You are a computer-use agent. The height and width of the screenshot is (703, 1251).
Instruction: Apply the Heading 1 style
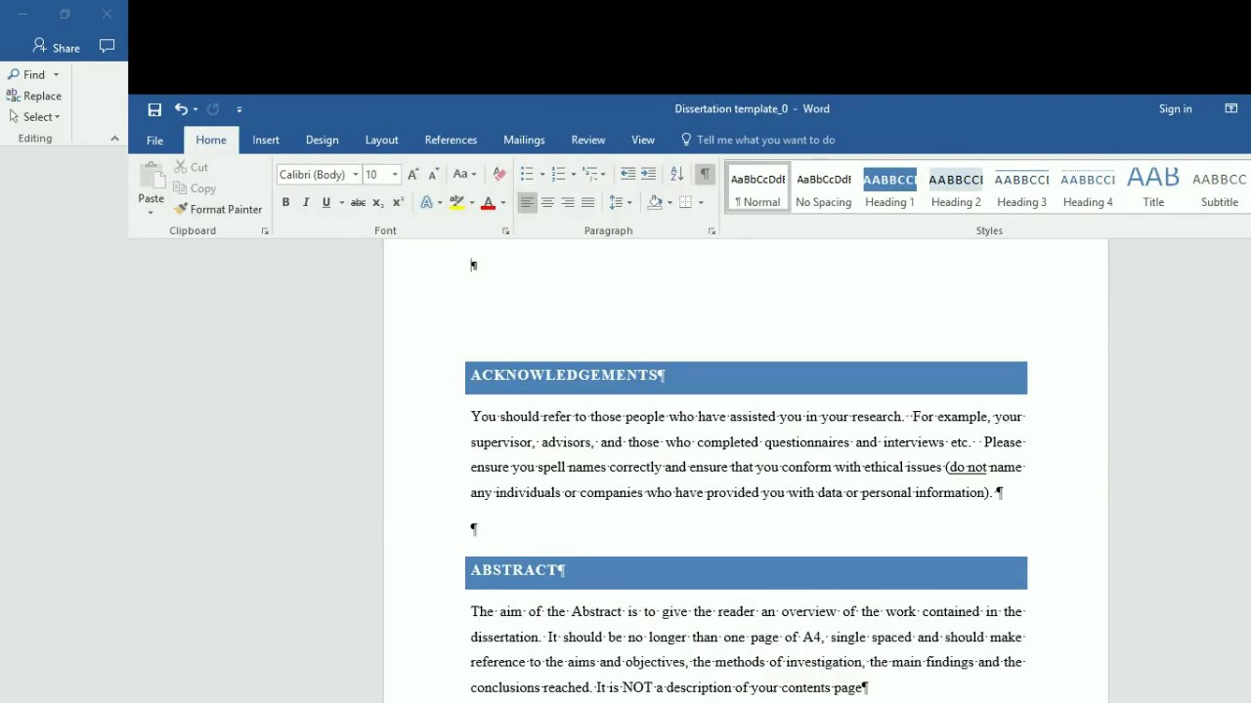coord(889,187)
